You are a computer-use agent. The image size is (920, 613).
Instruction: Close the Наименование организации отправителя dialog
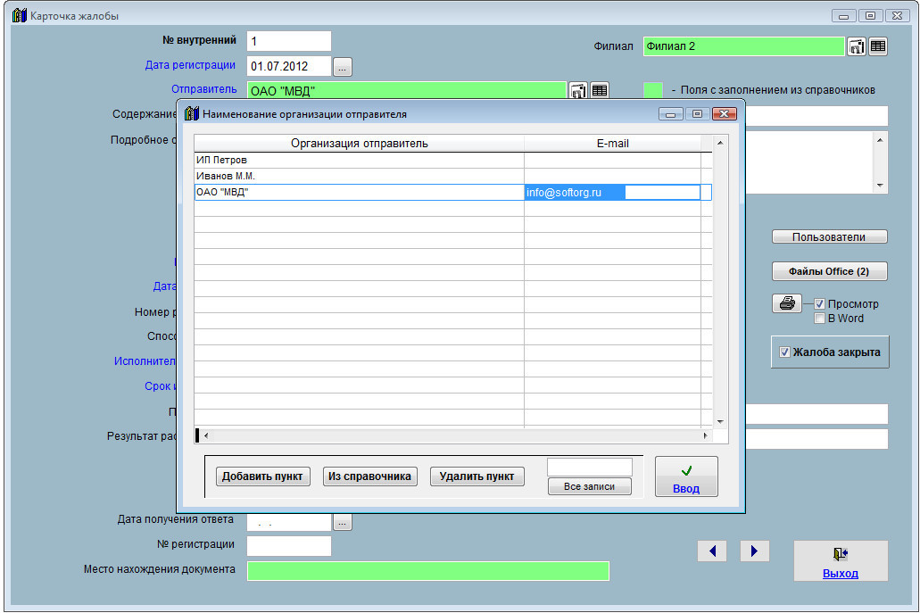pos(724,114)
